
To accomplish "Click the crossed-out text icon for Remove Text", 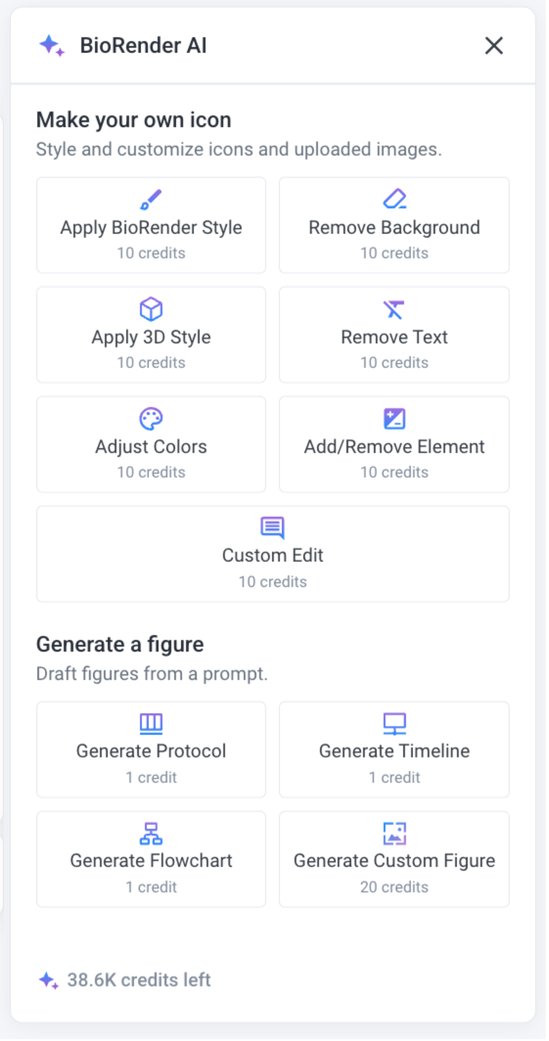I will tap(394, 309).
